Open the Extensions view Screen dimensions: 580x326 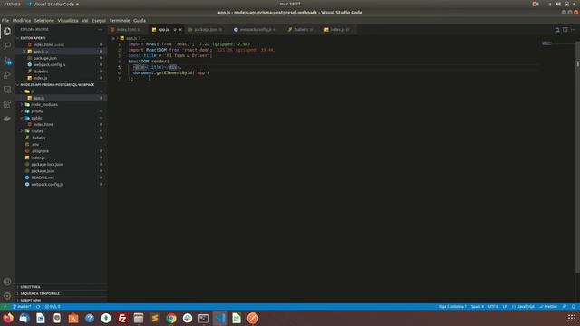7,104
